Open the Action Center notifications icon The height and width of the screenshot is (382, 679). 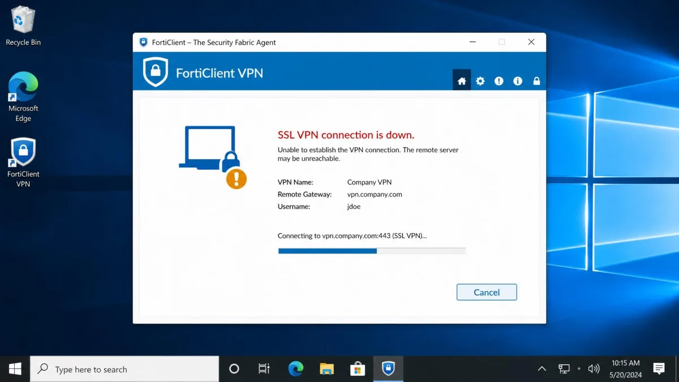tap(659, 369)
